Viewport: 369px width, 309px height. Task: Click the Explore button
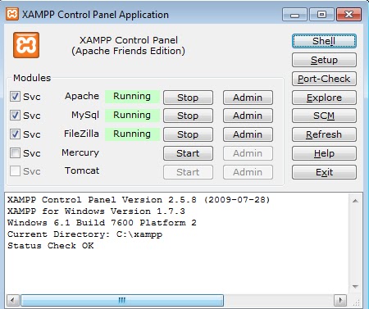324,98
